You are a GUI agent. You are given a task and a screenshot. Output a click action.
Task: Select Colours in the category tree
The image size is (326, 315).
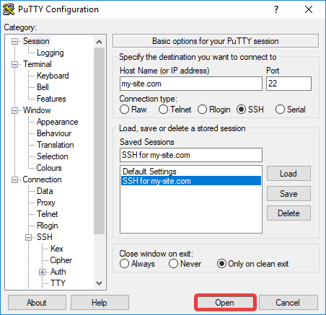coord(49,168)
